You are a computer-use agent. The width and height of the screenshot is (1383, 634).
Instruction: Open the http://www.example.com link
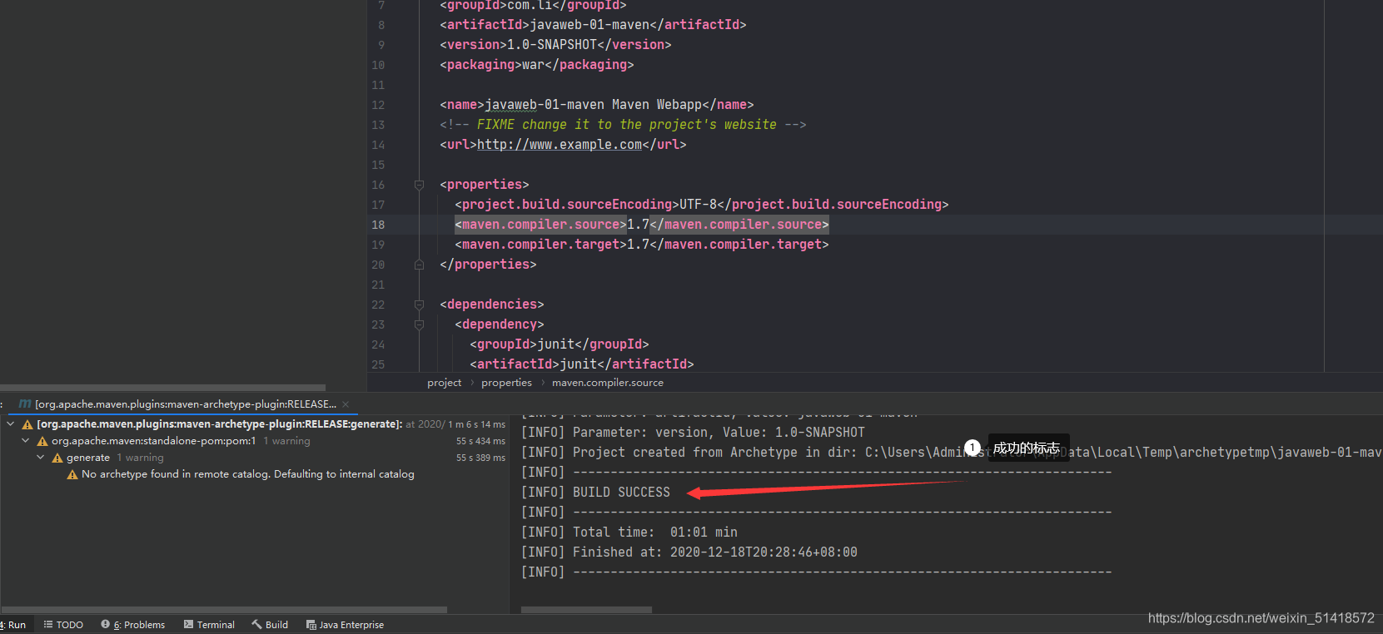560,145
